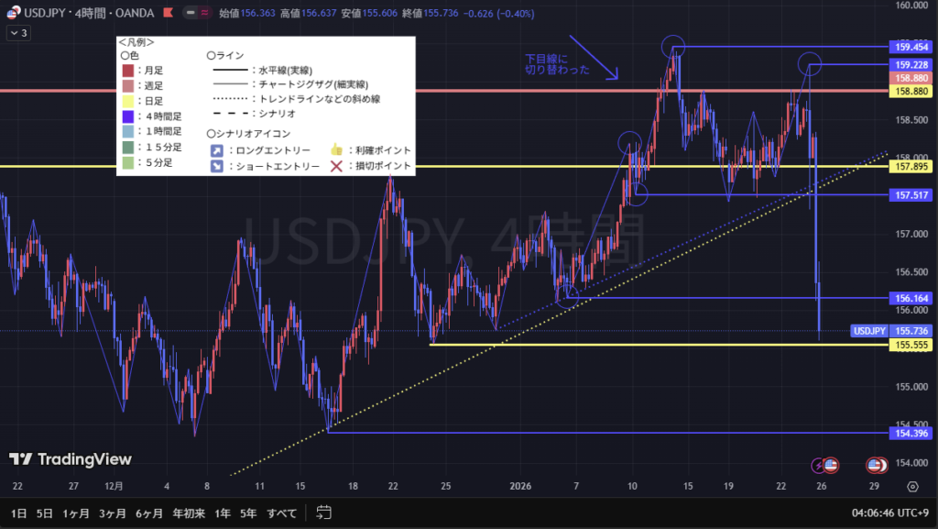Click the US flag event icon near 29

click(877, 465)
